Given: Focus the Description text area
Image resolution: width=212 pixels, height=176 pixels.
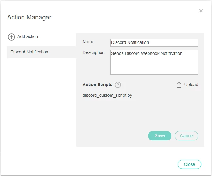Looking at the screenshot, I should pos(154,62).
